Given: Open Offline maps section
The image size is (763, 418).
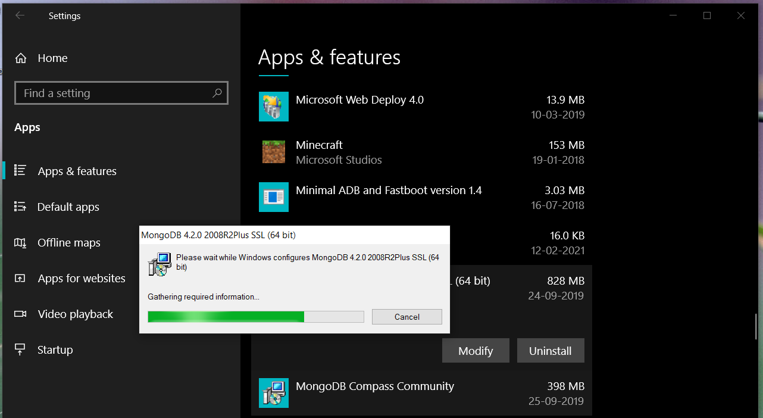Looking at the screenshot, I should coord(69,242).
